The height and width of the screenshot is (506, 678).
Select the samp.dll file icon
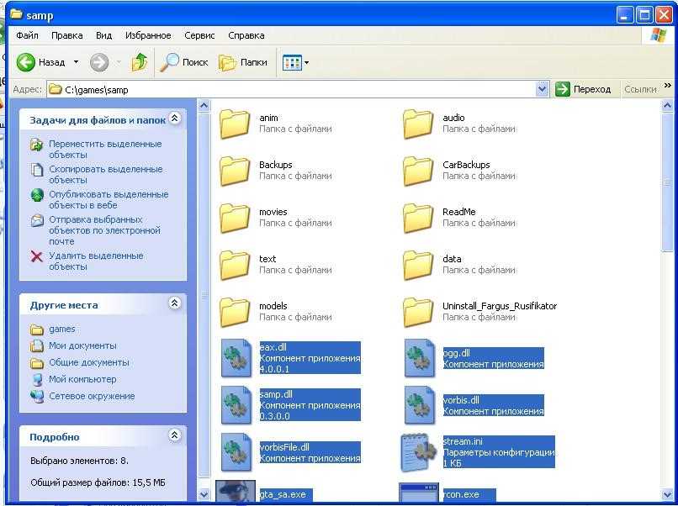tap(235, 405)
